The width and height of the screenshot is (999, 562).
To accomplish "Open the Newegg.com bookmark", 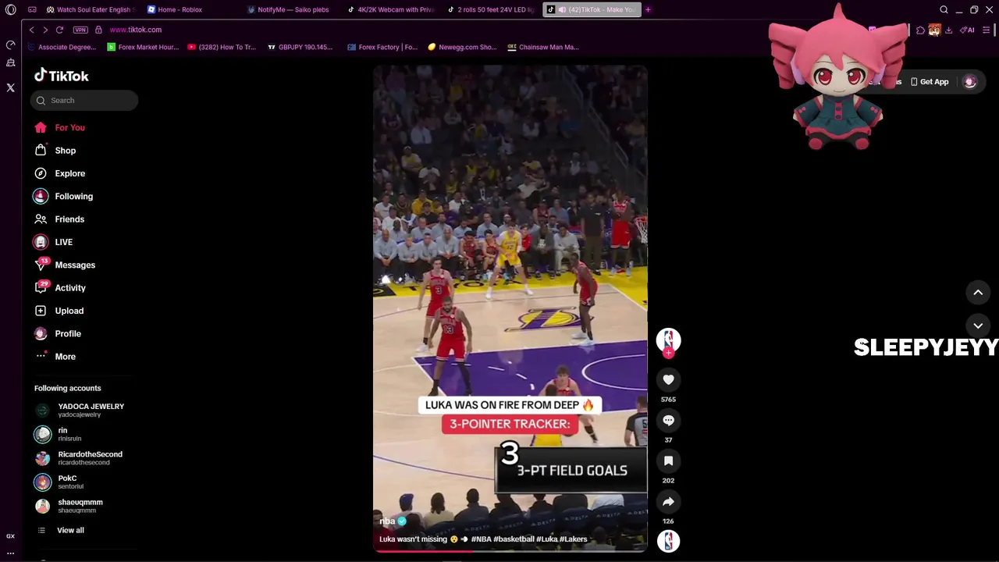I will coord(462,47).
